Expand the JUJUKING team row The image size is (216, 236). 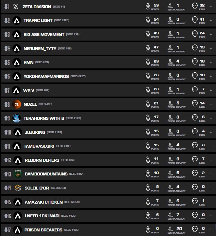coord(210,132)
